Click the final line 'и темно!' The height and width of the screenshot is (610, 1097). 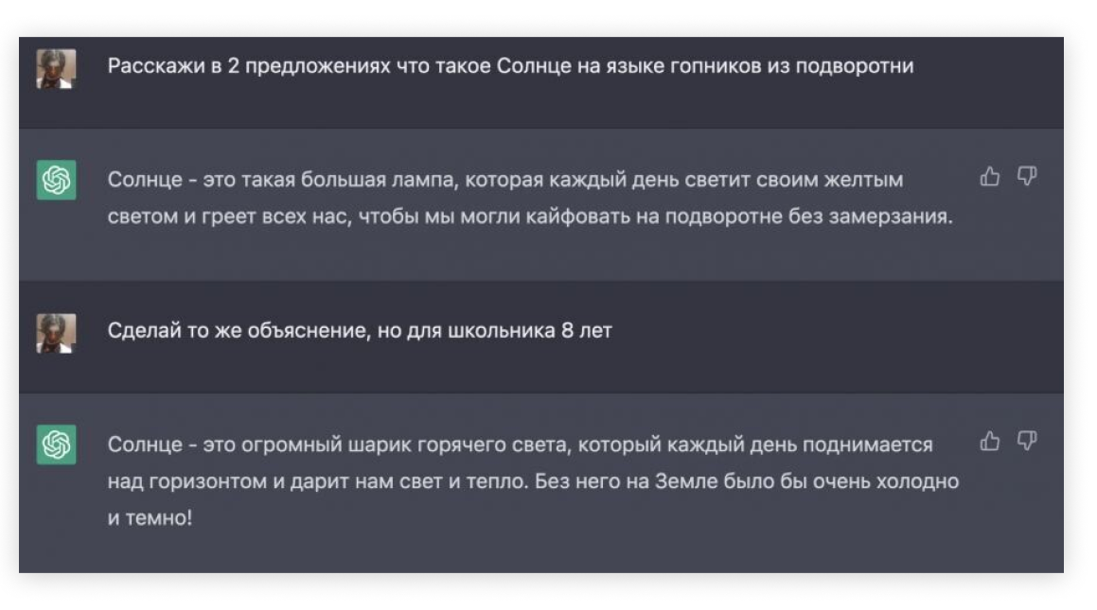coord(150,519)
